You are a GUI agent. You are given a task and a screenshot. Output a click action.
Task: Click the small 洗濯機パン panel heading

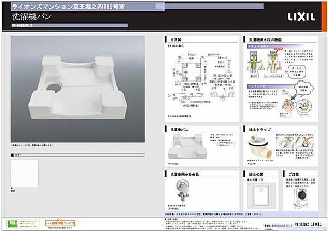(x=179, y=130)
